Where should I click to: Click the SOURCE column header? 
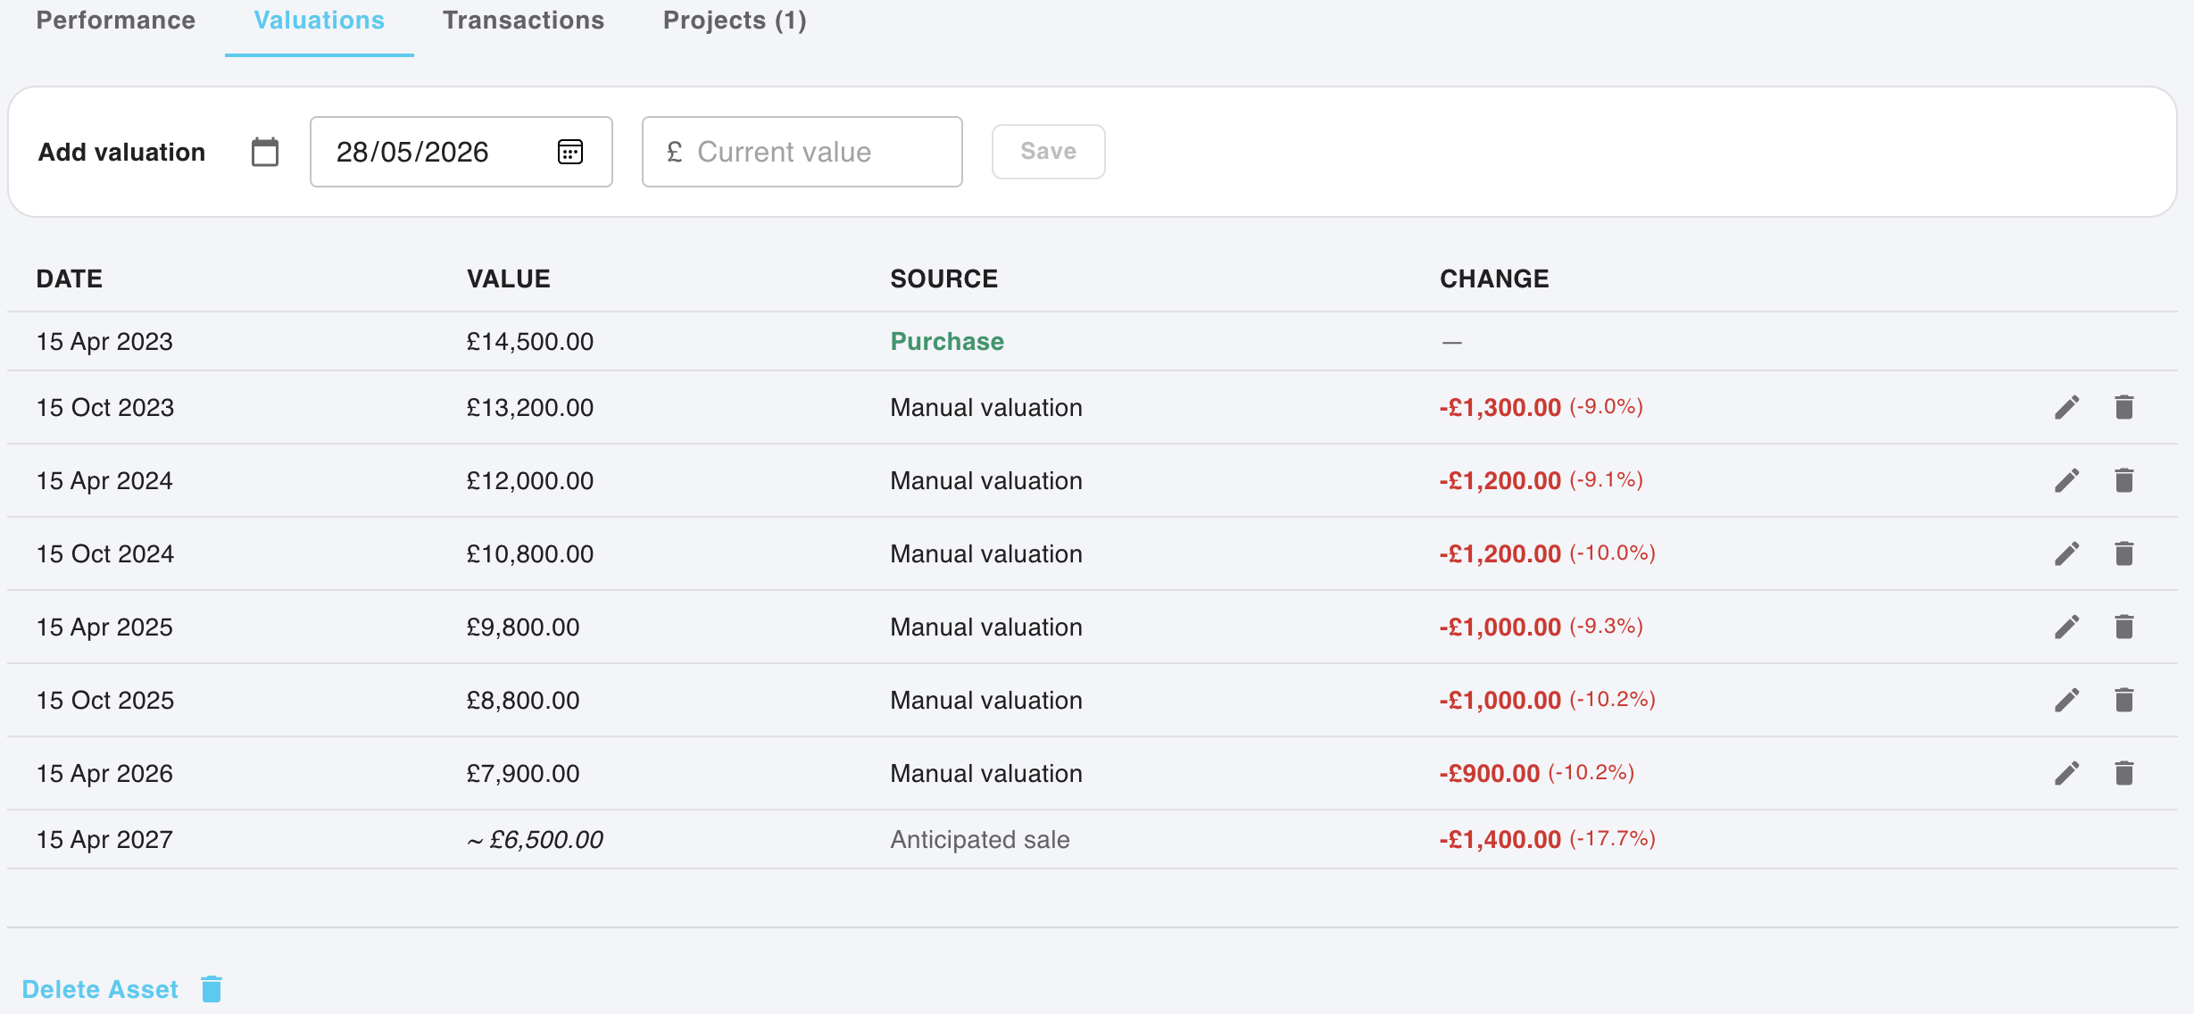coord(944,279)
